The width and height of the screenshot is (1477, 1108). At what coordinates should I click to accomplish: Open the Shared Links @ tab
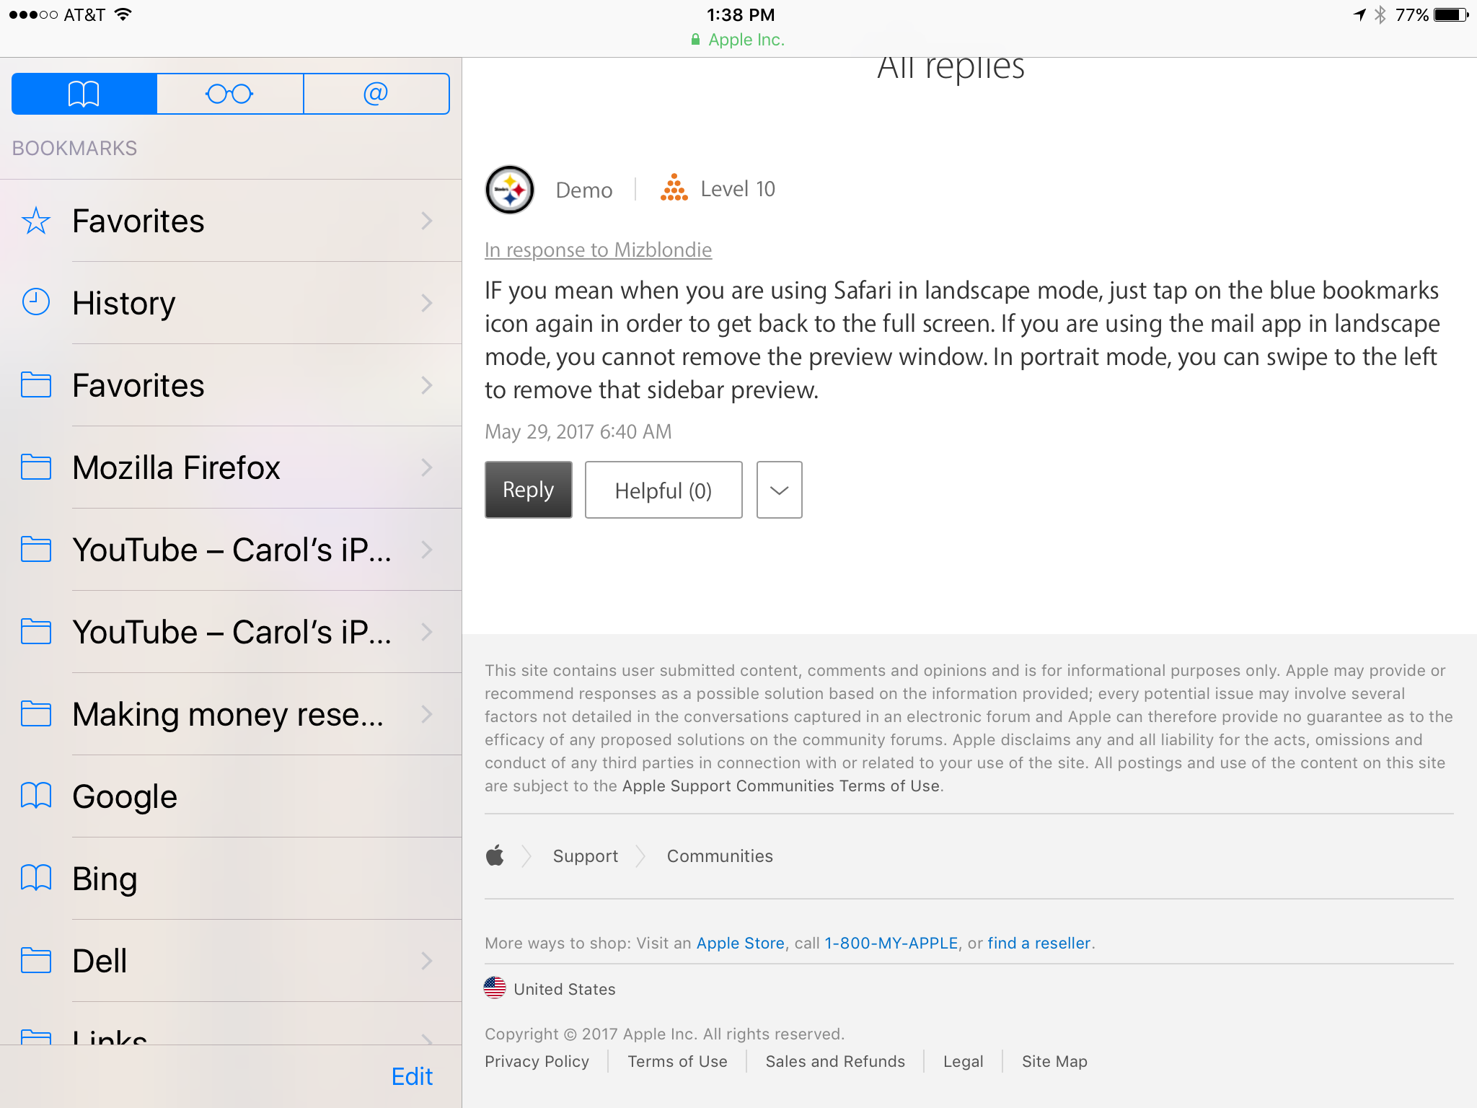coord(376,94)
